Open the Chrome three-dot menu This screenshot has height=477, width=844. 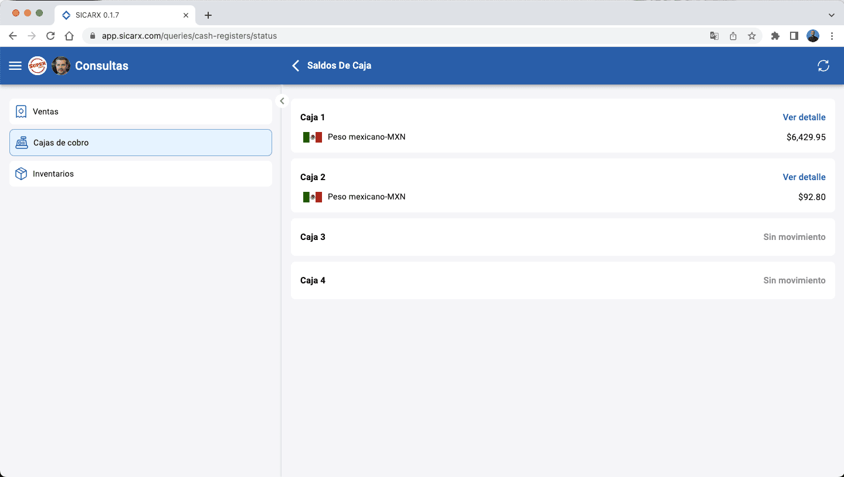832,36
